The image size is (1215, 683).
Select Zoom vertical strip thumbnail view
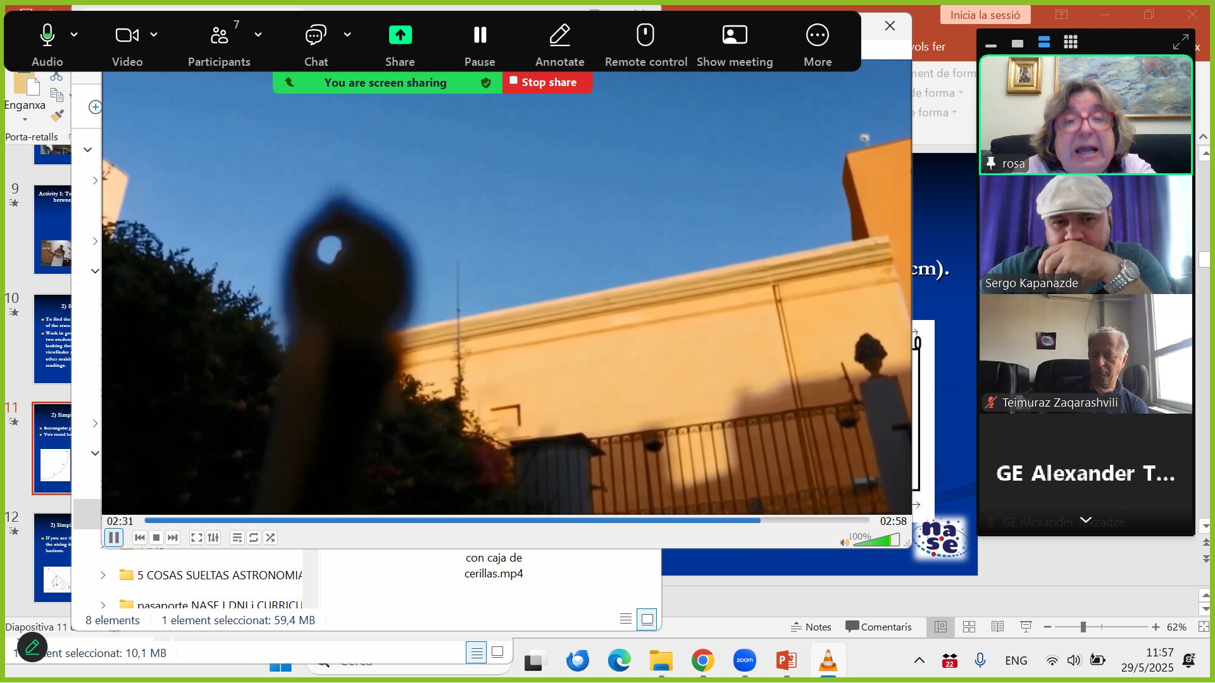[1044, 42]
